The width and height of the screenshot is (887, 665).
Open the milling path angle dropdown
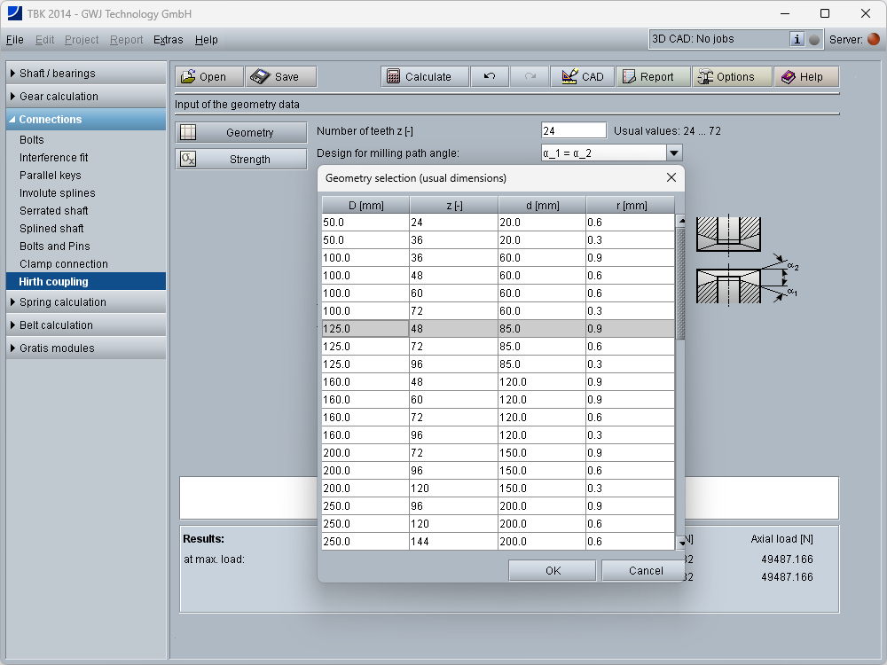[x=673, y=153]
